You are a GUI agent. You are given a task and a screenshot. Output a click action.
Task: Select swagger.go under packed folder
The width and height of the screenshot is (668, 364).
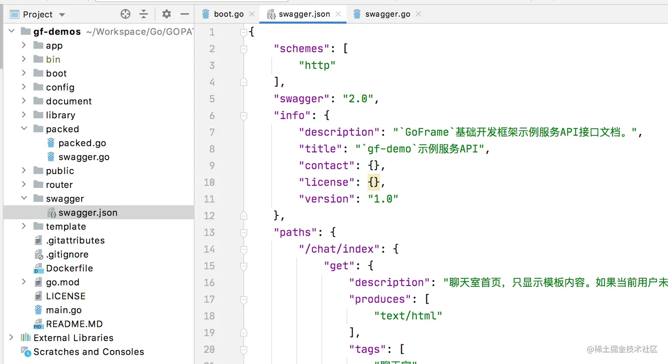click(x=84, y=157)
